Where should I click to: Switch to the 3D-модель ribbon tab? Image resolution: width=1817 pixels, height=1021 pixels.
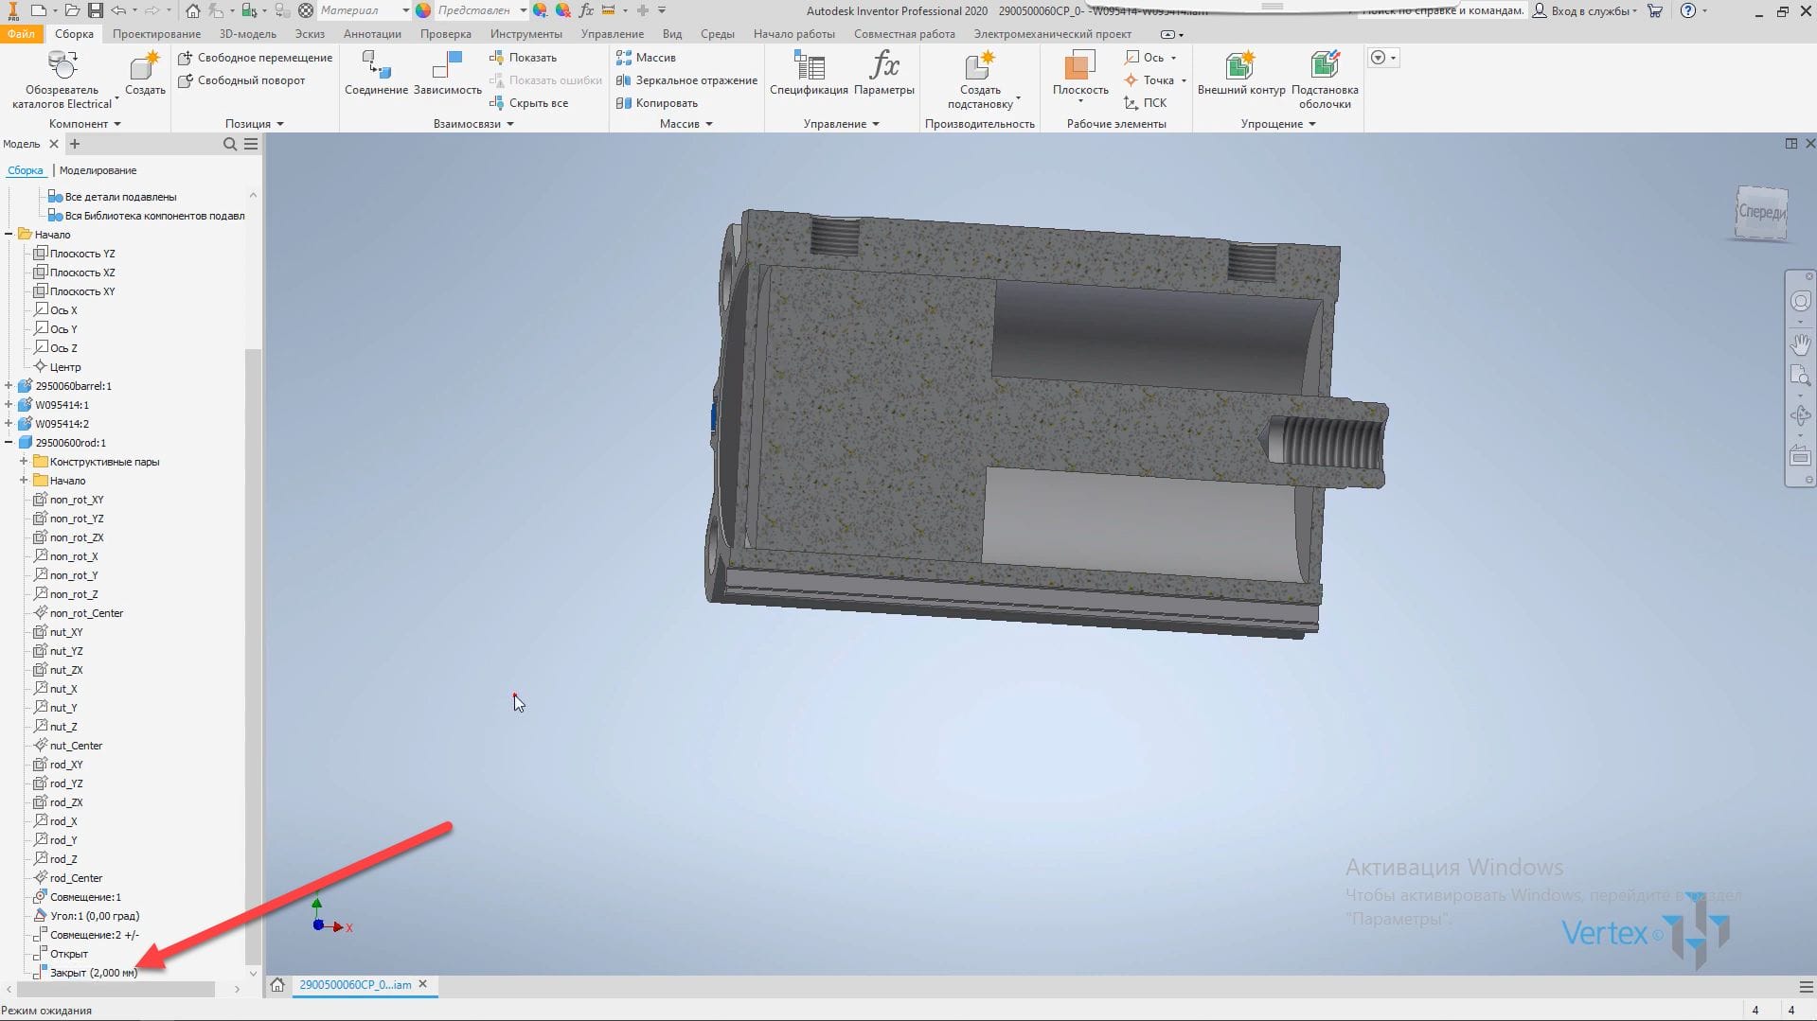pyautogui.click(x=248, y=34)
